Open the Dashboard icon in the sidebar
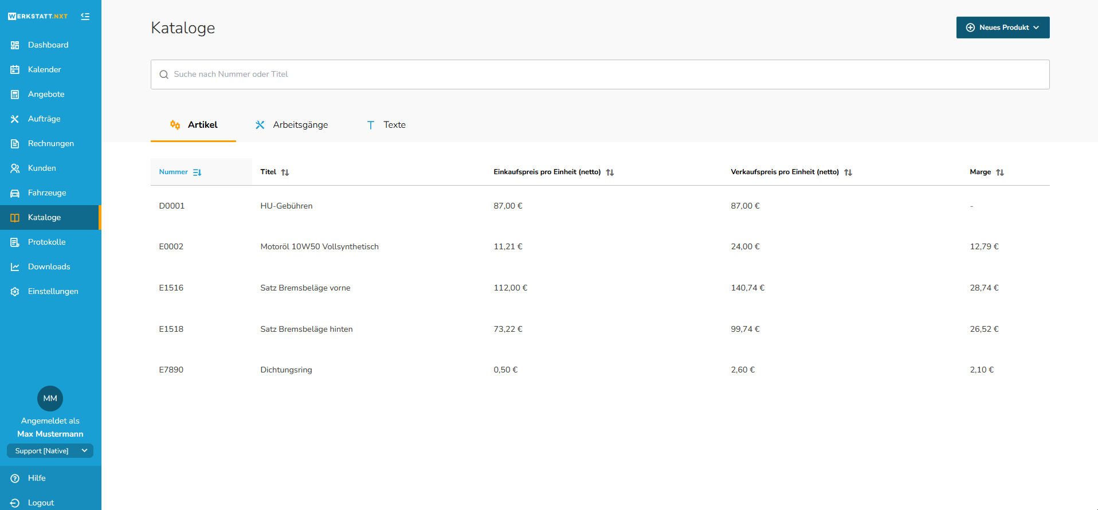The height and width of the screenshot is (510, 1098). pos(15,45)
